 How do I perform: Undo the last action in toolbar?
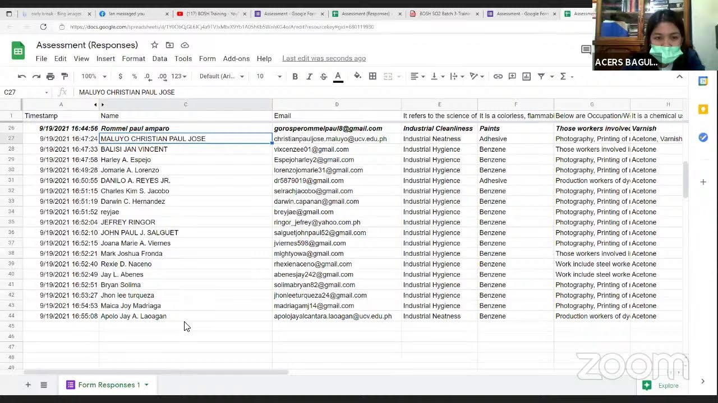tap(22, 76)
